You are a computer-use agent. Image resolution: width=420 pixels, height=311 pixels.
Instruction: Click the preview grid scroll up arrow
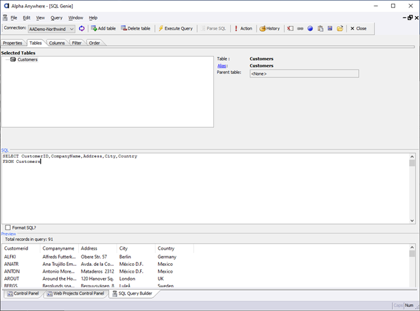[x=412, y=247]
